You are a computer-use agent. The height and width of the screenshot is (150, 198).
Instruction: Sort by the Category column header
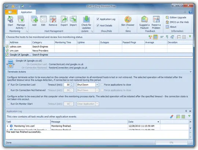click(x=43, y=42)
